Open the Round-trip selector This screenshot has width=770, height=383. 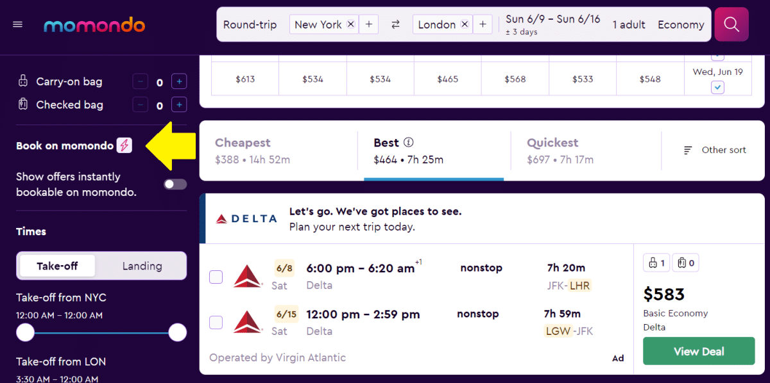coord(250,24)
